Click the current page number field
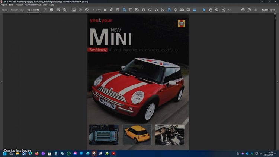 [94, 10]
